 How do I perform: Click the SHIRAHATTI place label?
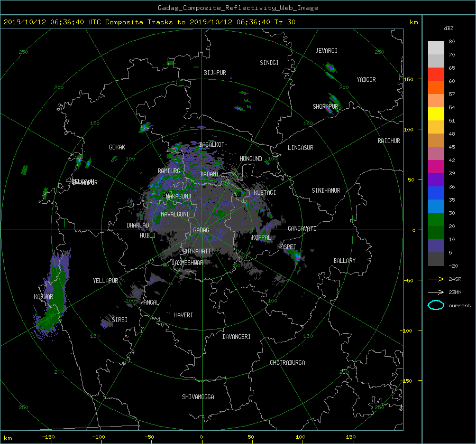click(x=198, y=251)
